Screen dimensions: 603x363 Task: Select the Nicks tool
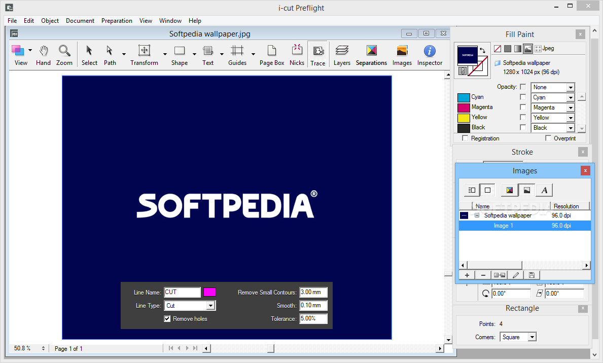pyautogui.click(x=297, y=55)
